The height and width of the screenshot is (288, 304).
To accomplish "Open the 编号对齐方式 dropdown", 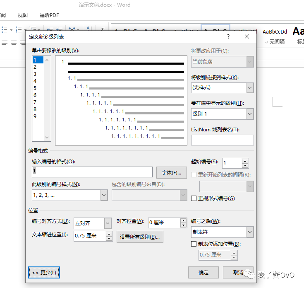I will click(108, 223).
